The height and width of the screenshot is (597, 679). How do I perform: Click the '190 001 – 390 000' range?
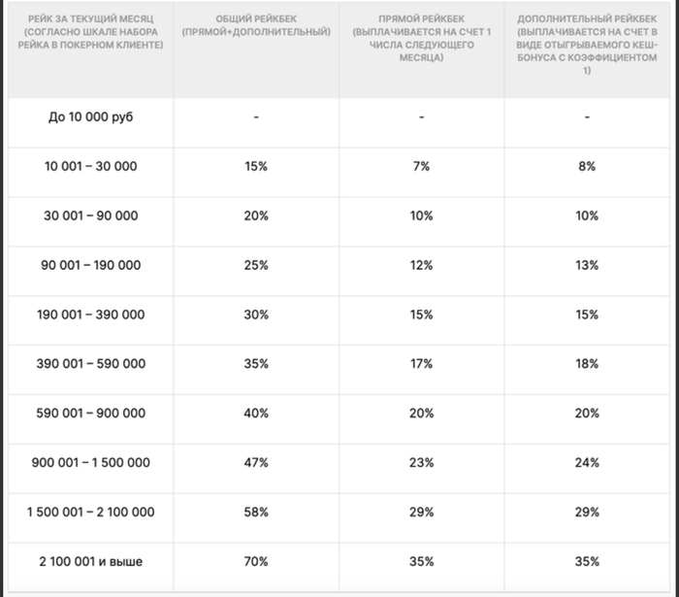pos(90,315)
